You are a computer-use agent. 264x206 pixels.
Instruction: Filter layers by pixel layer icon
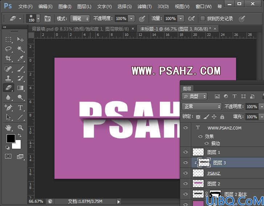217,96
